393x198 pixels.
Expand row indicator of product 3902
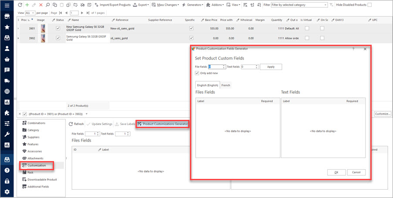coord(18,38)
